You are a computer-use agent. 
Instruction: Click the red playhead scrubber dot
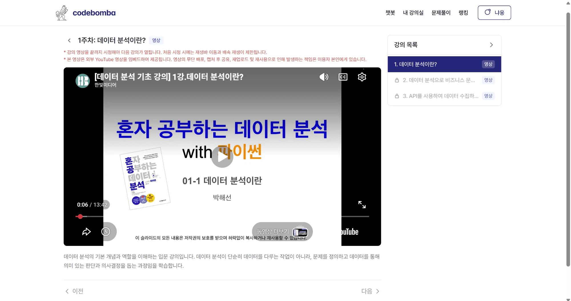80,216
